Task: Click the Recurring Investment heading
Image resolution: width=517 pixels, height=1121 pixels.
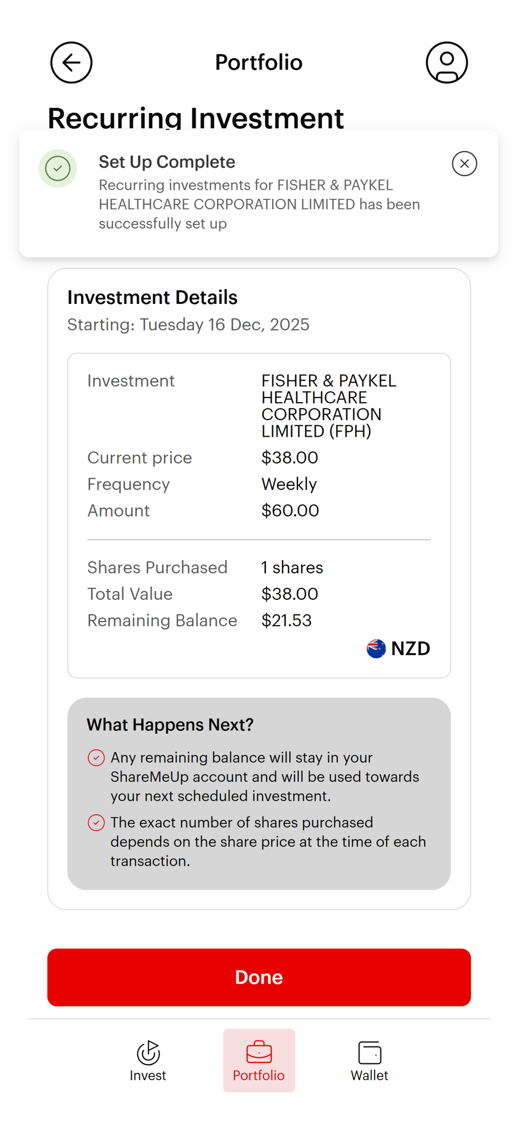Action: (x=195, y=118)
